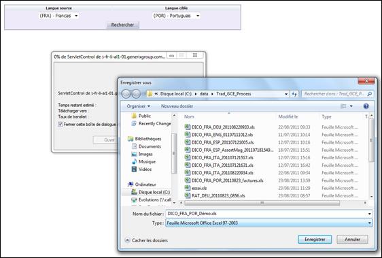Select DICO_FRA_POR_20110823_factures.xls file

point(224,180)
